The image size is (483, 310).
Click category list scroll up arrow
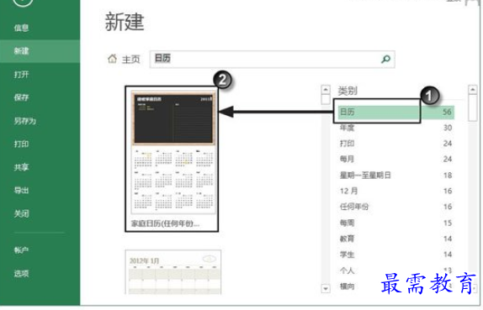coord(473,90)
